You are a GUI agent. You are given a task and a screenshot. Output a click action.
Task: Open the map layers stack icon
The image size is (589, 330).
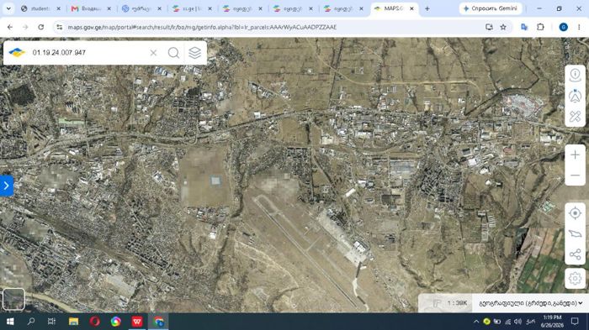click(x=194, y=53)
